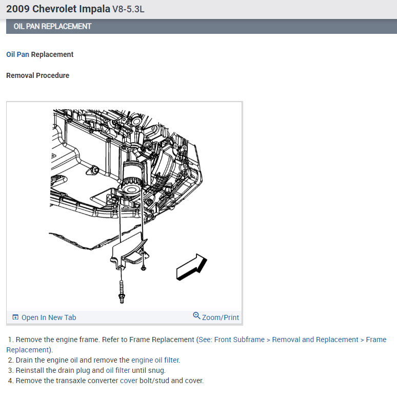This screenshot has width=397, height=399.
Task: Click the 2009 Chevrolet Impala title
Action: tap(58, 9)
